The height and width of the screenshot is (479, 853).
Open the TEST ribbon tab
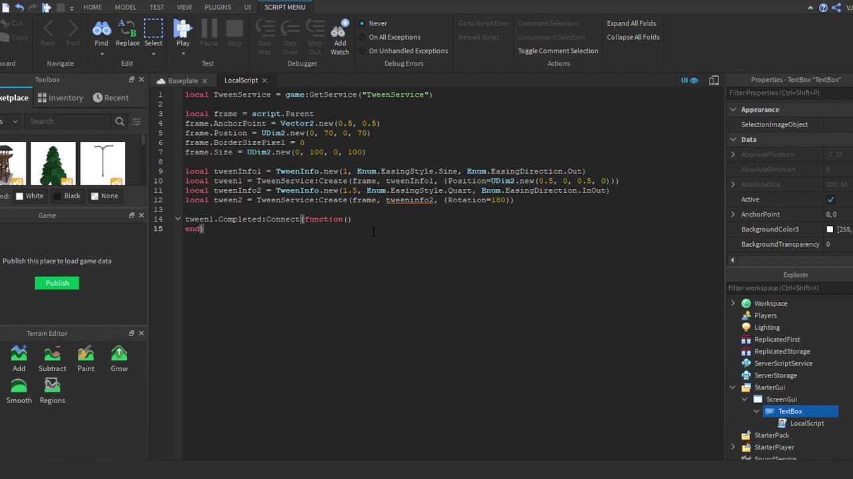point(157,7)
